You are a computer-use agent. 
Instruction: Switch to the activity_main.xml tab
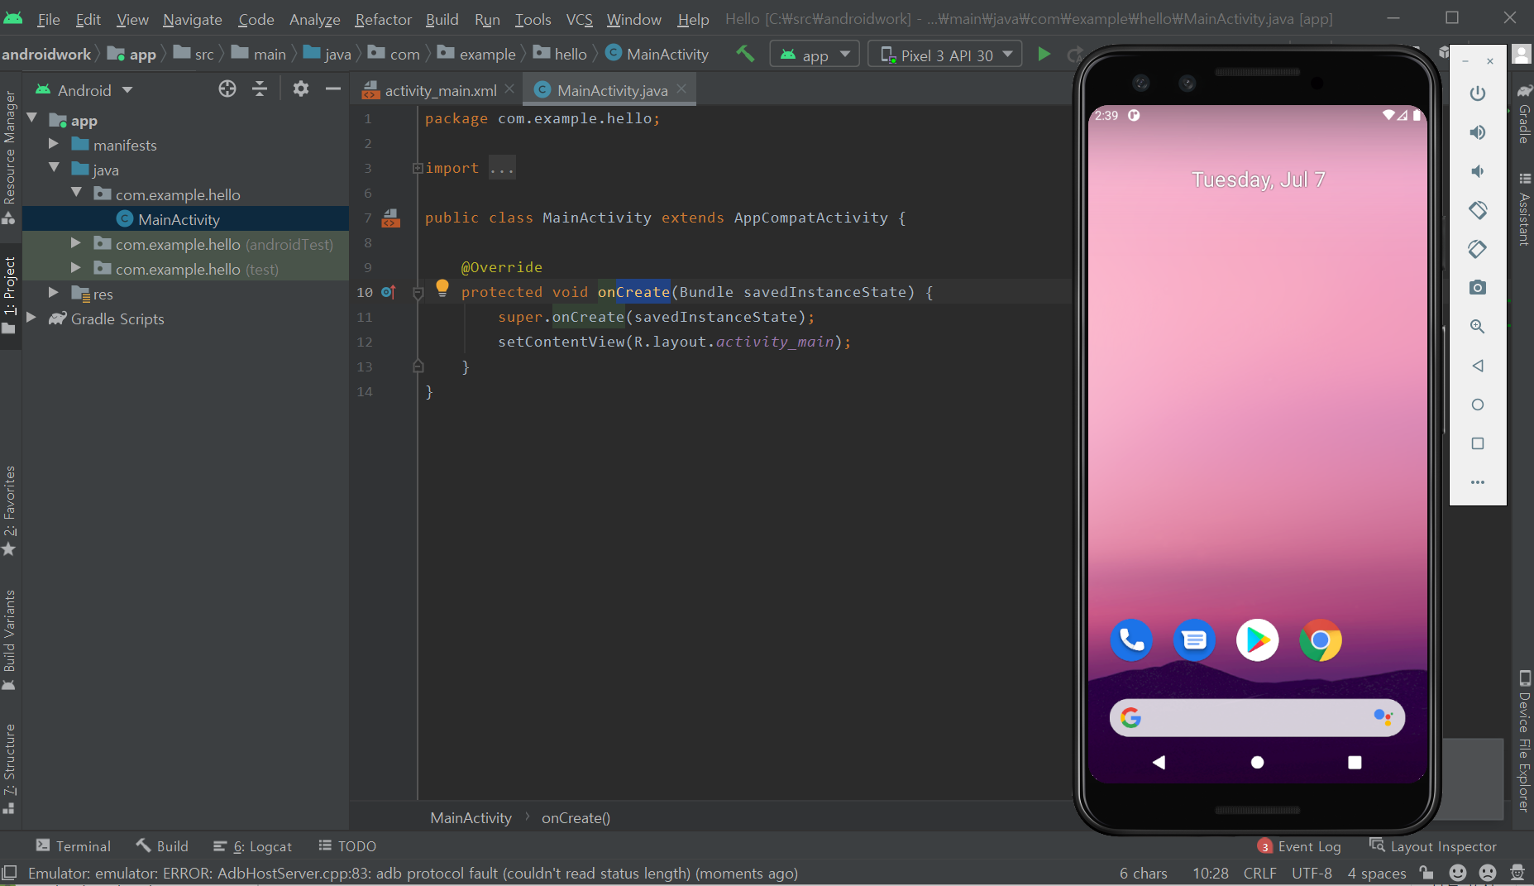(440, 90)
